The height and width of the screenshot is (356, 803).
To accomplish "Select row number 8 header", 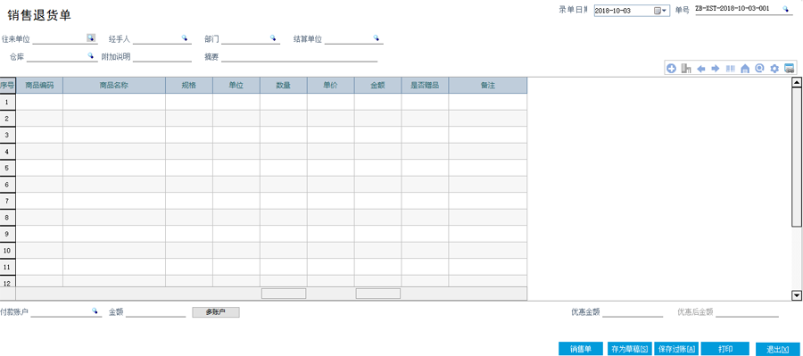I will point(8,217).
